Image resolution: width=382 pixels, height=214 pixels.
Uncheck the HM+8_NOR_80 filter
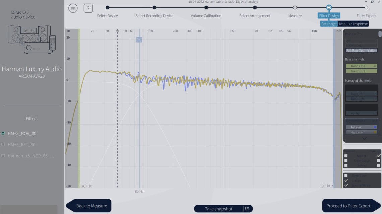pos(3,133)
